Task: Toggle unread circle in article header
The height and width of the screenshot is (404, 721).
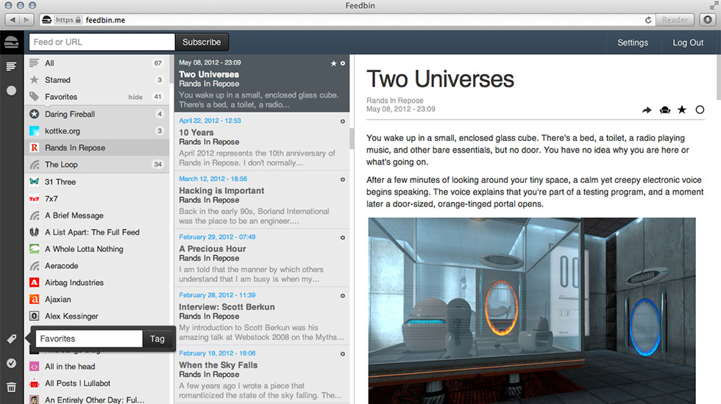Action: tap(700, 109)
